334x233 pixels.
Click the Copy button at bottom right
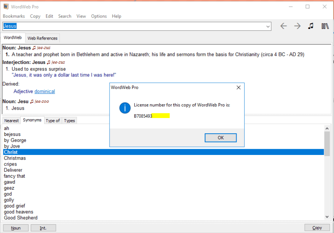click(317, 228)
